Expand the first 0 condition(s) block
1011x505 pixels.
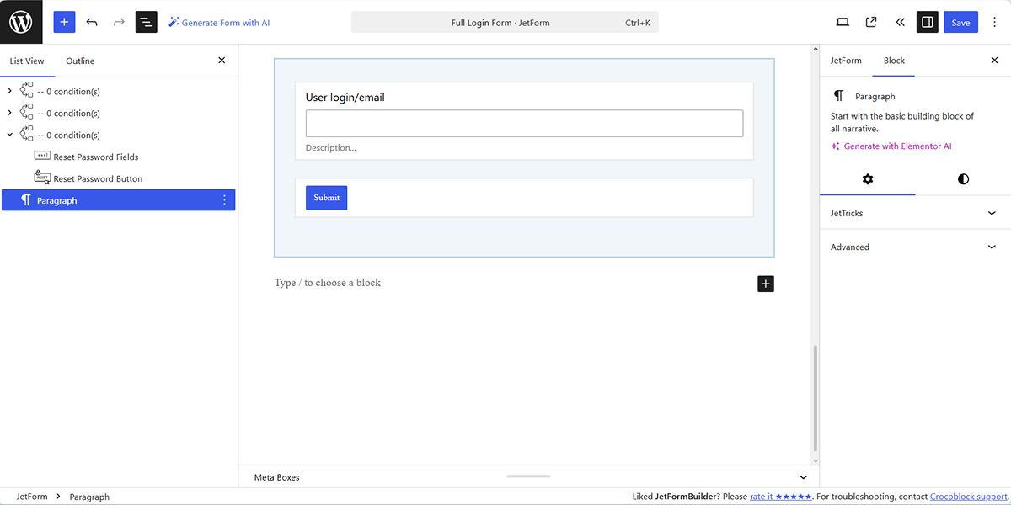[x=9, y=91]
